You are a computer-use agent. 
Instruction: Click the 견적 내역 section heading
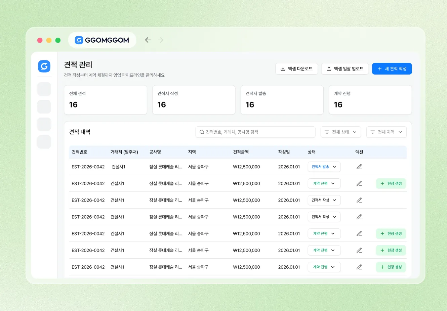[80, 132]
